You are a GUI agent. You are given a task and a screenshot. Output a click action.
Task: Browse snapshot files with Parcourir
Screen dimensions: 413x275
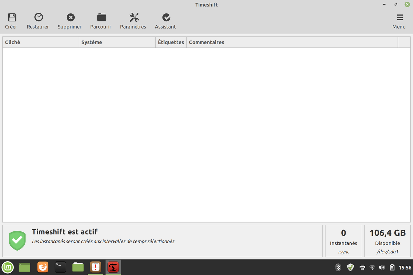[x=101, y=21]
